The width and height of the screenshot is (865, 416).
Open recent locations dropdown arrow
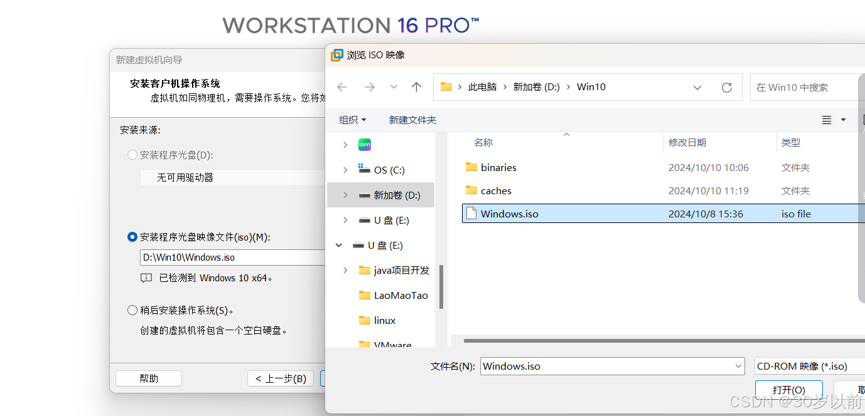[394, 87]
